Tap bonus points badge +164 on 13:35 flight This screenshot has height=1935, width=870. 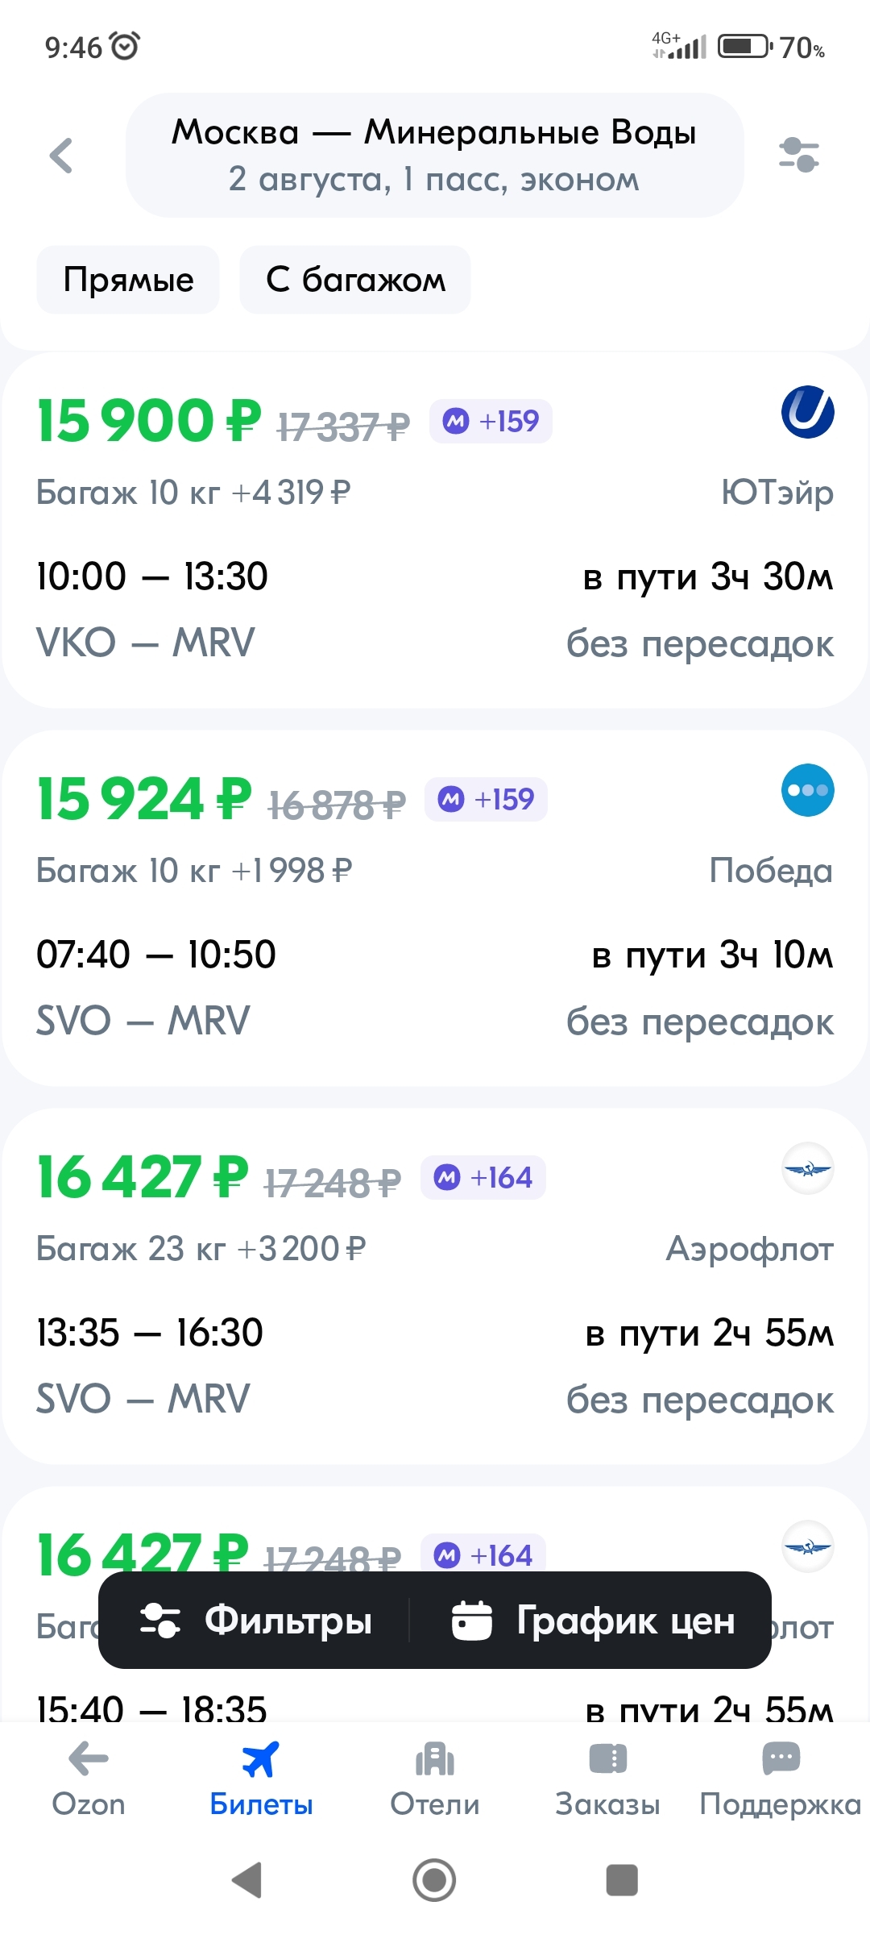(x=483, y=1178)
